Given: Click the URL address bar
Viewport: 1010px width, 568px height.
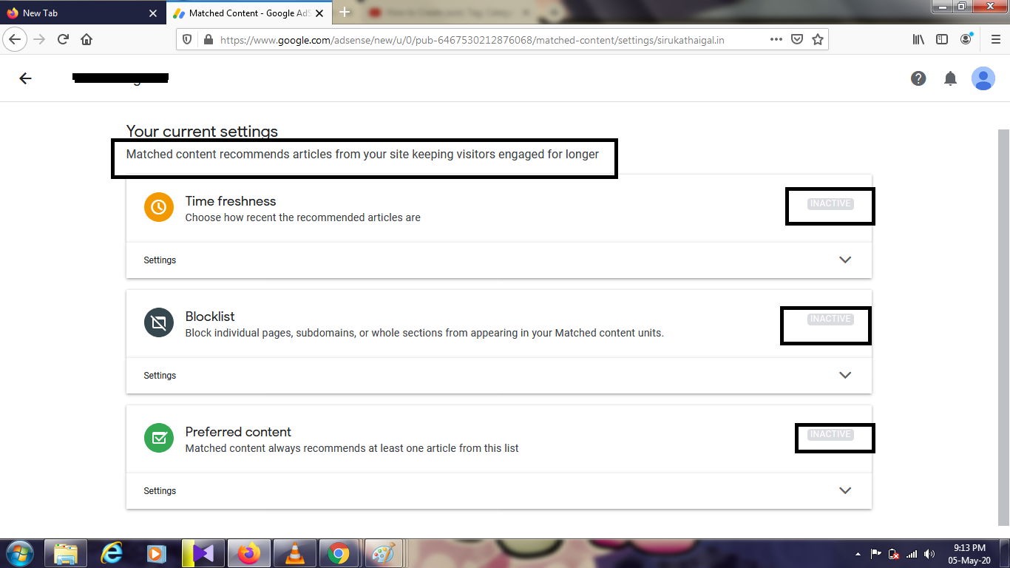Looking at the screenshot, I should [x=488, y=40].
